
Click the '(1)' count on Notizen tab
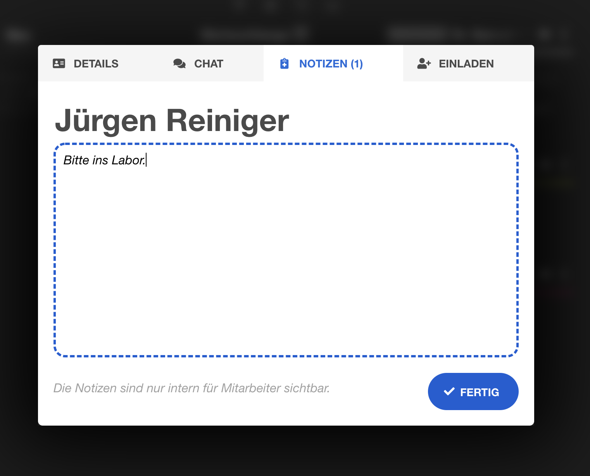point(357,64)
